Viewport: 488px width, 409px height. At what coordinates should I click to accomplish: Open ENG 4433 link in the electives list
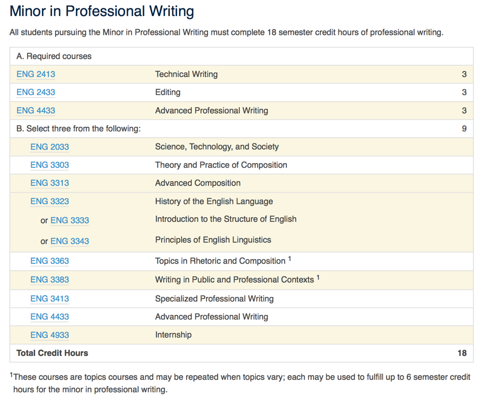tap(49, 317)
